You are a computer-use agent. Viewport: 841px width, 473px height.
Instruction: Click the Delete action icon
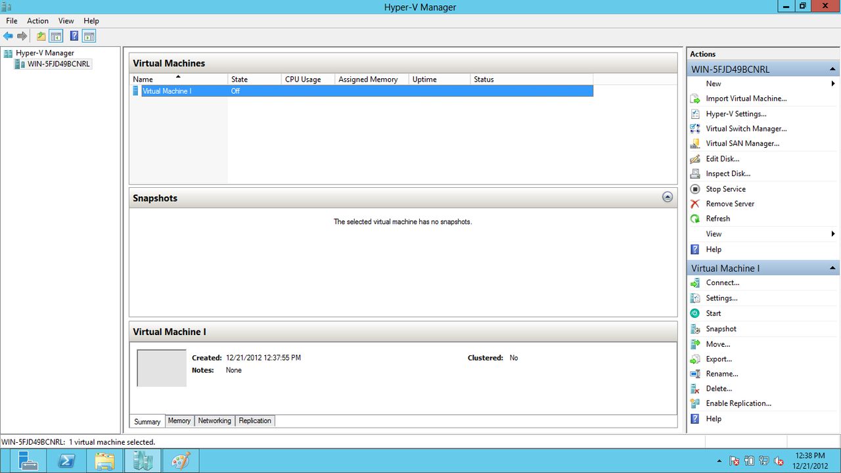coord(695,389)
